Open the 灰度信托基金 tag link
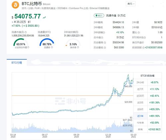Image resolution: width=166 pixels, height=140 pixels. click(49, 8)
